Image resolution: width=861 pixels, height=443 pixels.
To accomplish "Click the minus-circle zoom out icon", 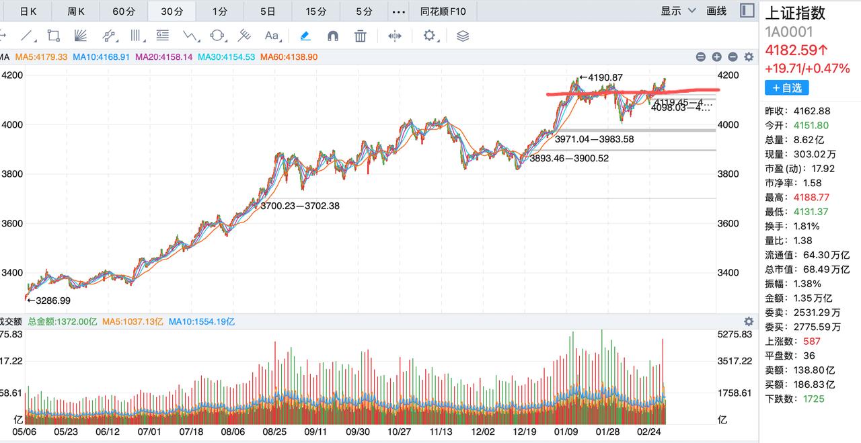I will (x=733, y=57).
